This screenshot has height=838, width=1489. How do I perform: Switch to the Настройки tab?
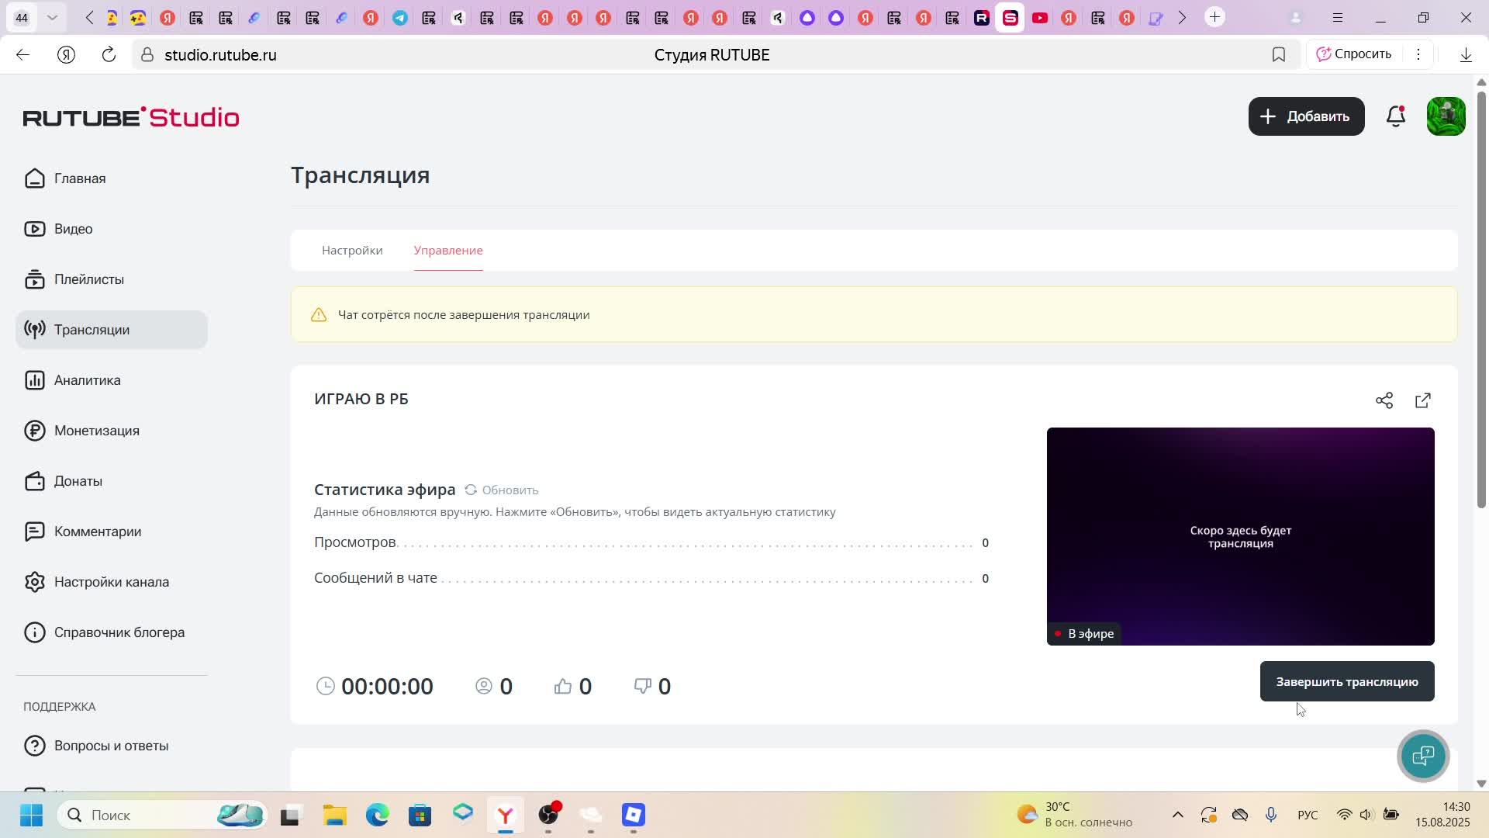point(352,251)
